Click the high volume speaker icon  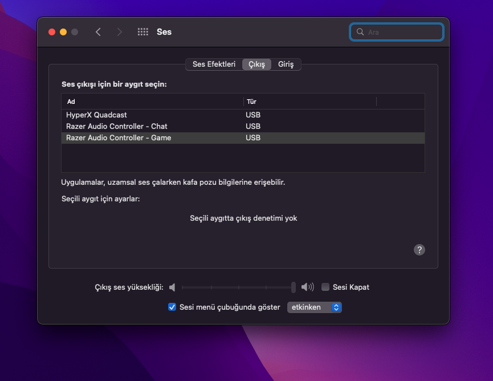[307, 287]
